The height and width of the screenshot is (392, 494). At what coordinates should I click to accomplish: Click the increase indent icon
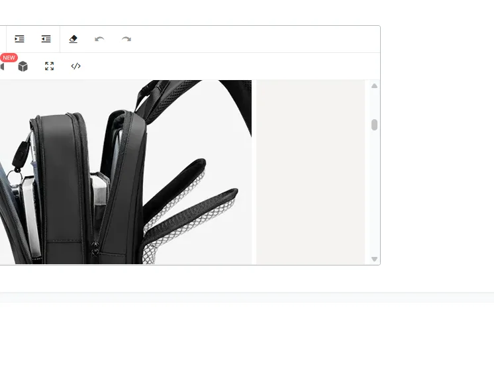tap(19, 39)
